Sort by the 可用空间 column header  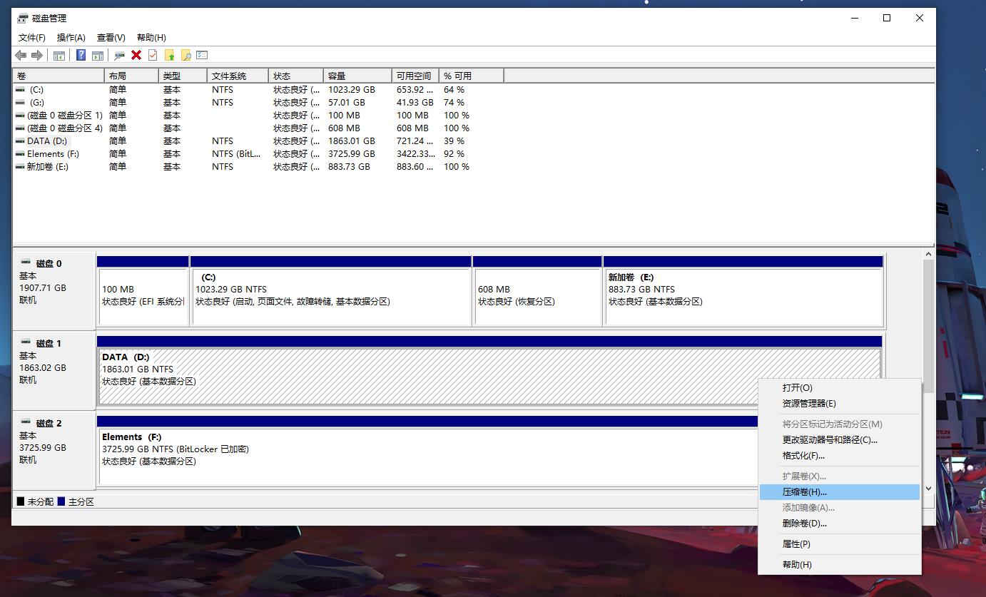[415, 76]
